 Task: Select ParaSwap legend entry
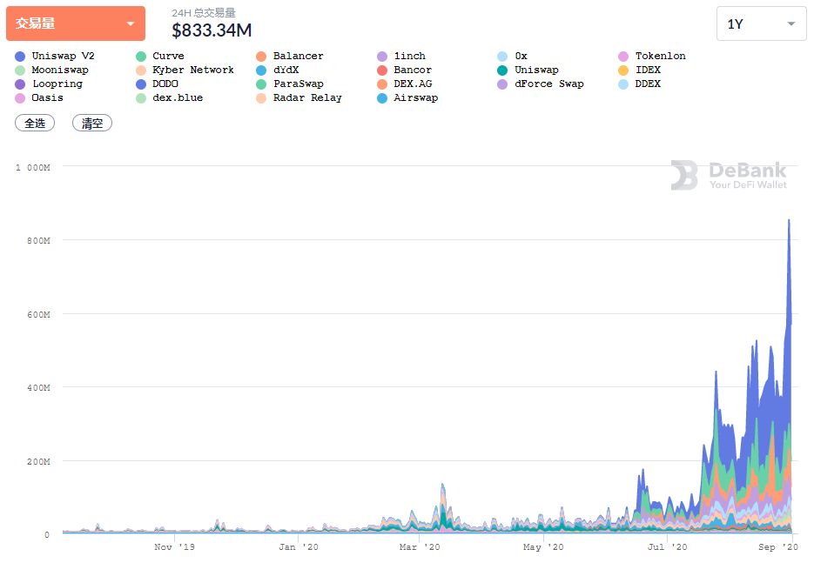click(290, 84)
